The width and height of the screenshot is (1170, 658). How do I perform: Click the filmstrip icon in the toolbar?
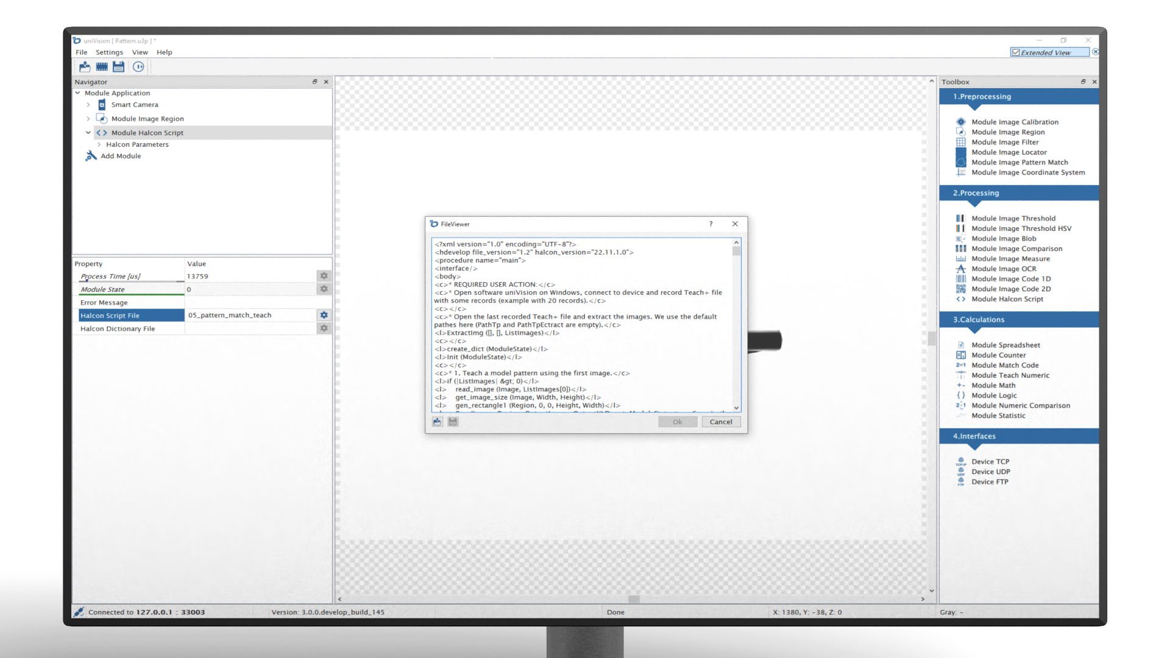pyautogui.click(x=102, y=66)
